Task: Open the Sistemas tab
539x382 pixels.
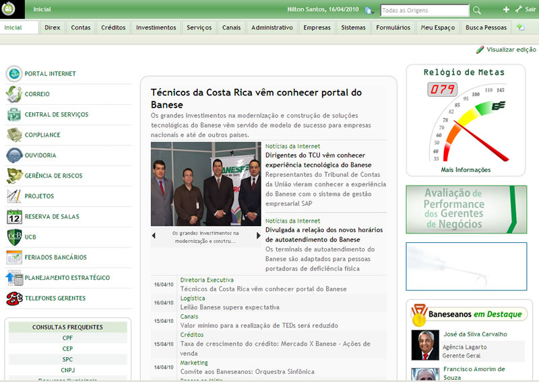Action: click(353, 28)
